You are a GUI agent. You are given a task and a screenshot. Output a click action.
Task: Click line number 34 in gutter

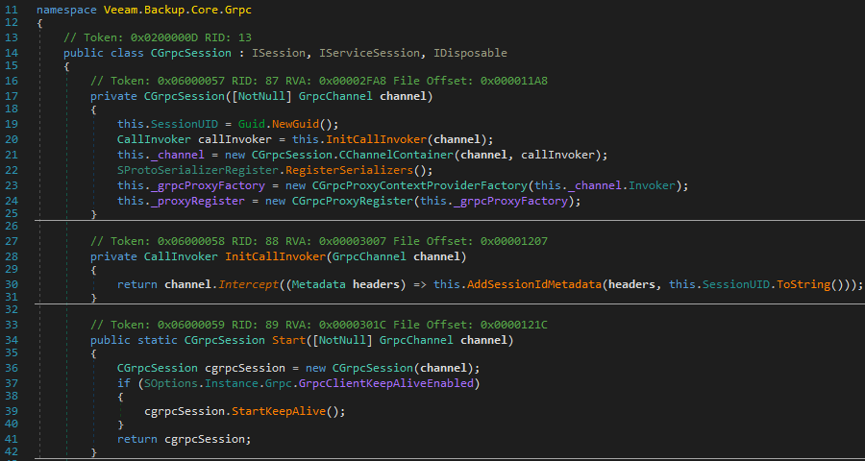pyautogui.click(x=12, y=340)
